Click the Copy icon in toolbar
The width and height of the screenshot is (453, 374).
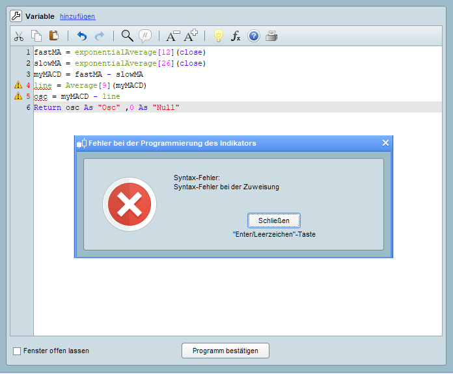tap(36, 36)
